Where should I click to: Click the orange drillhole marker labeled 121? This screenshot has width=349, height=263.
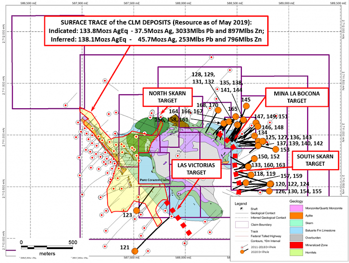[135, 251]
